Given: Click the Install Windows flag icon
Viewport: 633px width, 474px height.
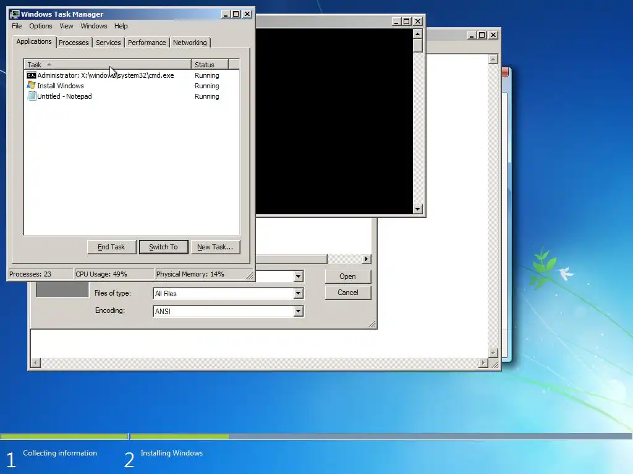Looking at the screenshot, I should pyautogui.click(x=31, y=85).
